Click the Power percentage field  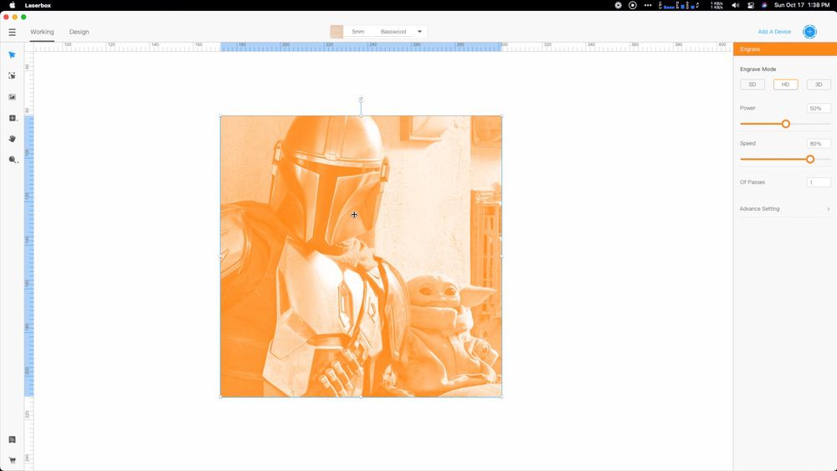click(x=819, y=108)
